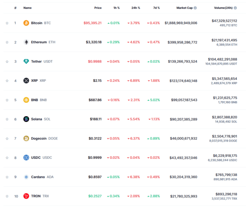Click USDC volume $6,229,918,175
246x208 pixels.
[225, 156]
